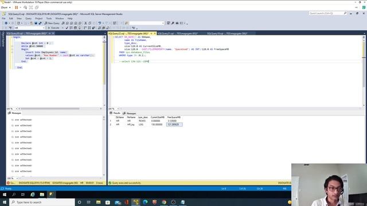Click the Copy toolbar icon

[90, 23]
